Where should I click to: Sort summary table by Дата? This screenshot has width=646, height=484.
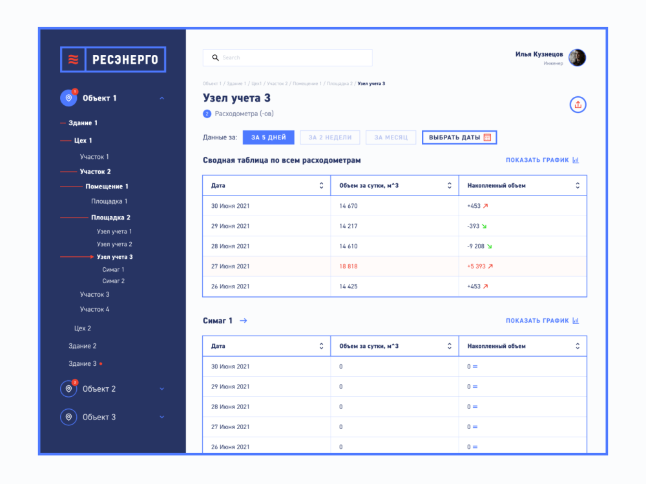(321, 186)
